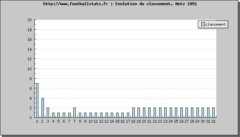Click the x-axis label '22'
The image size is (240, 137).
[x=155, y=121]
